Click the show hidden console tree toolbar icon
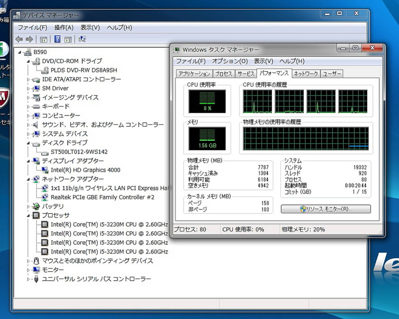The image size is (399, 319). [x=43, y=39]
